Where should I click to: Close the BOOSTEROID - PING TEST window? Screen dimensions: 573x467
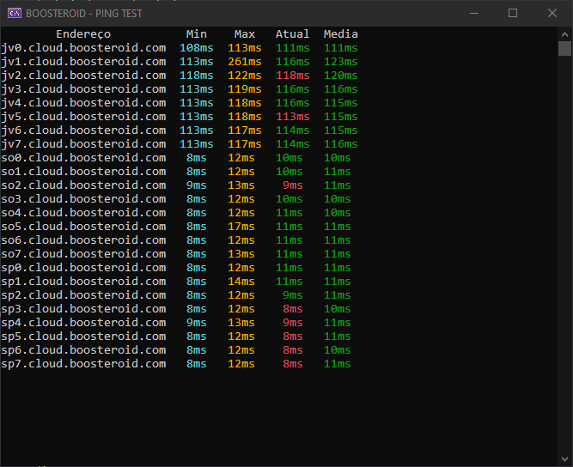click(552, 14)
